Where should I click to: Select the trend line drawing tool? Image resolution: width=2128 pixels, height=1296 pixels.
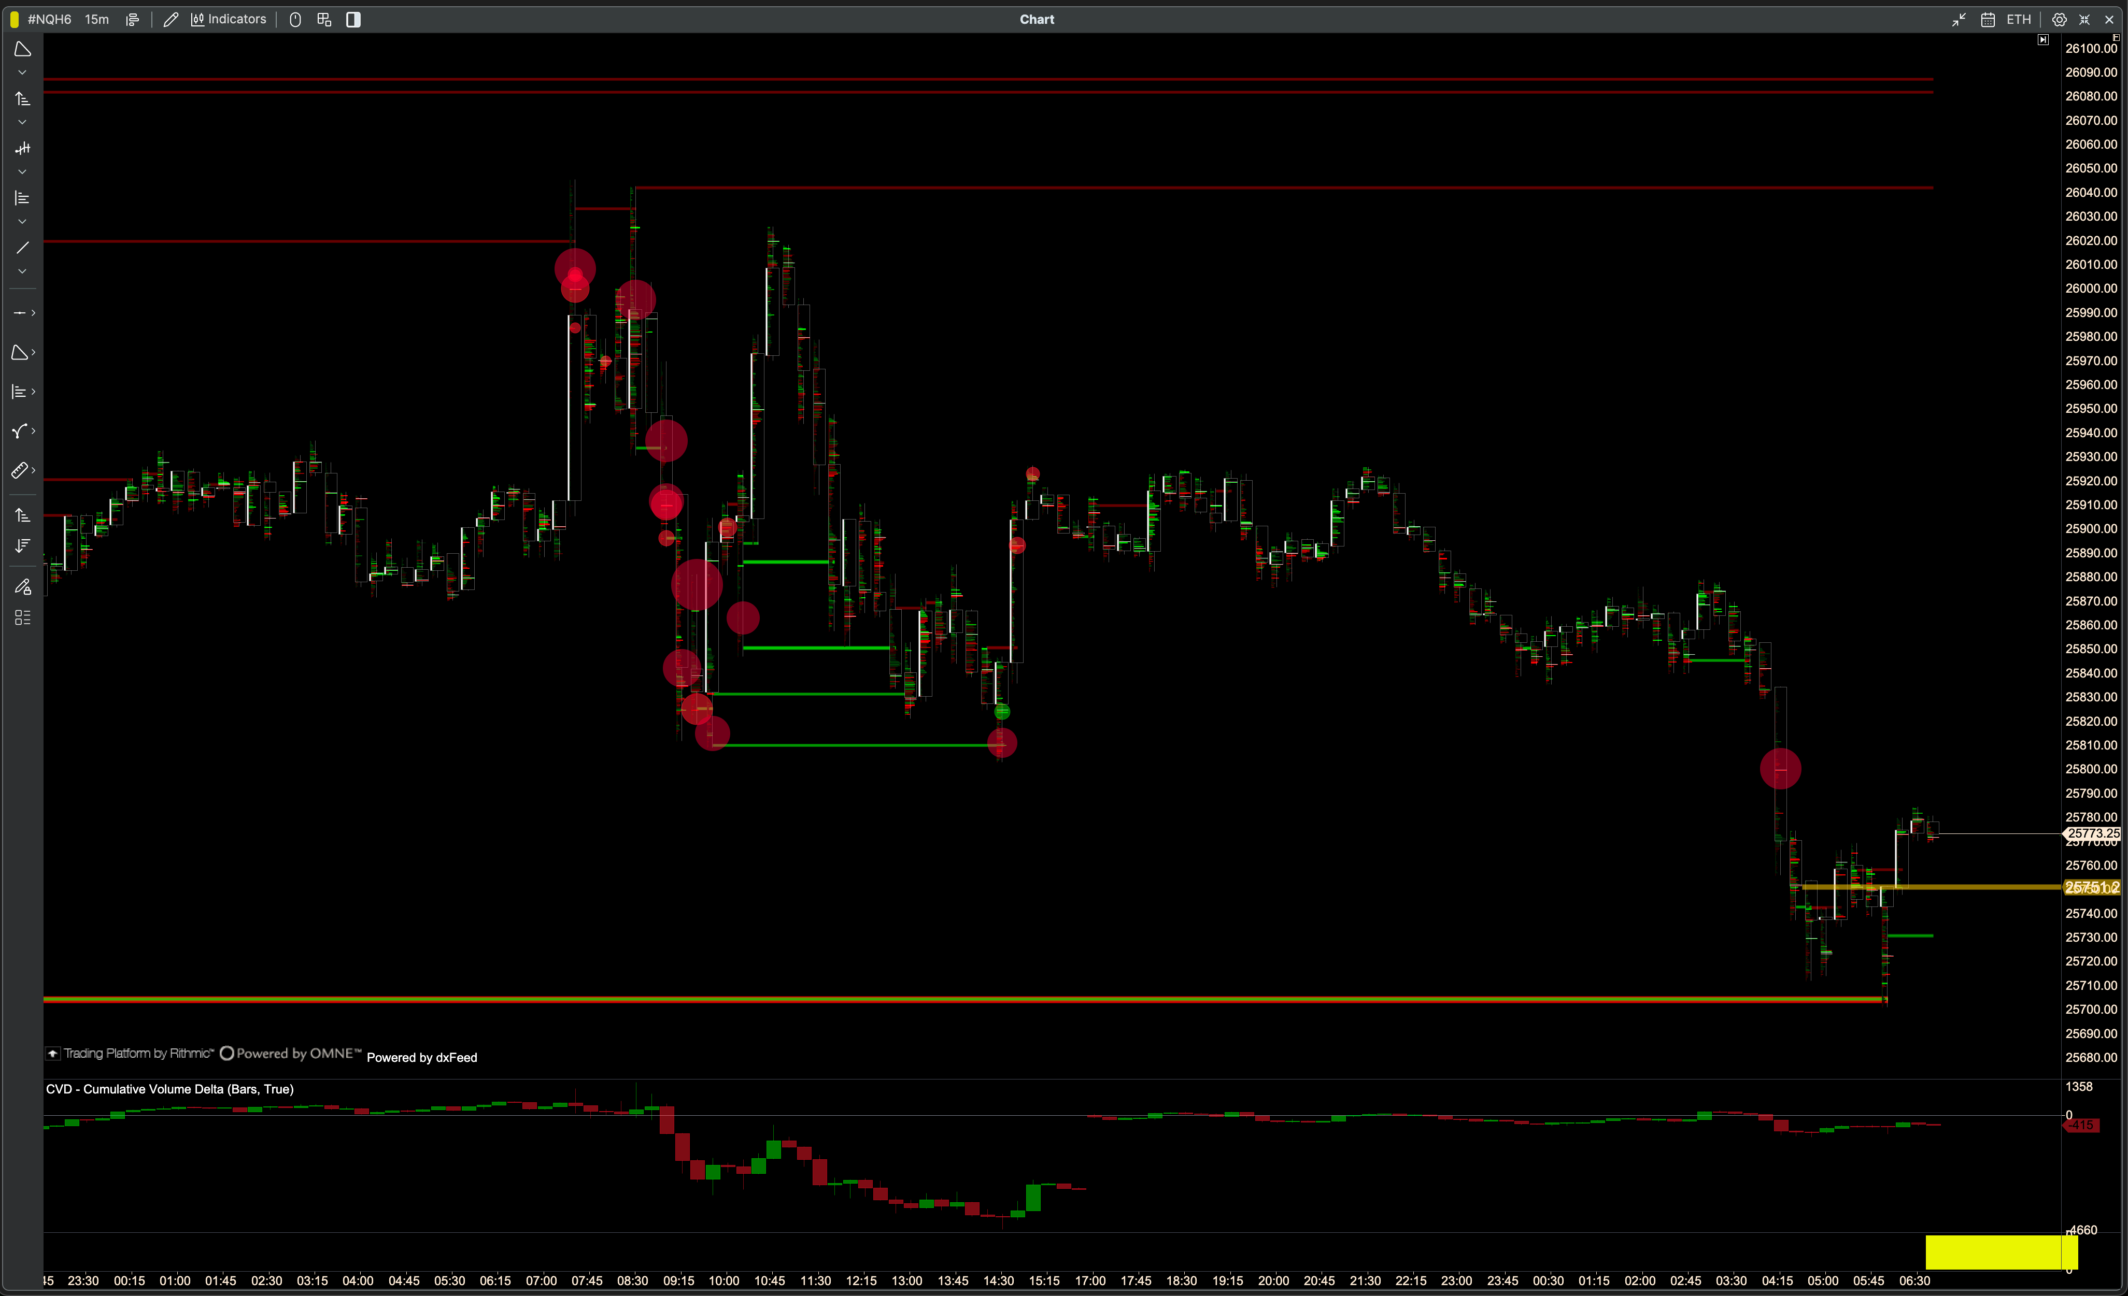[x=22, y=248]
